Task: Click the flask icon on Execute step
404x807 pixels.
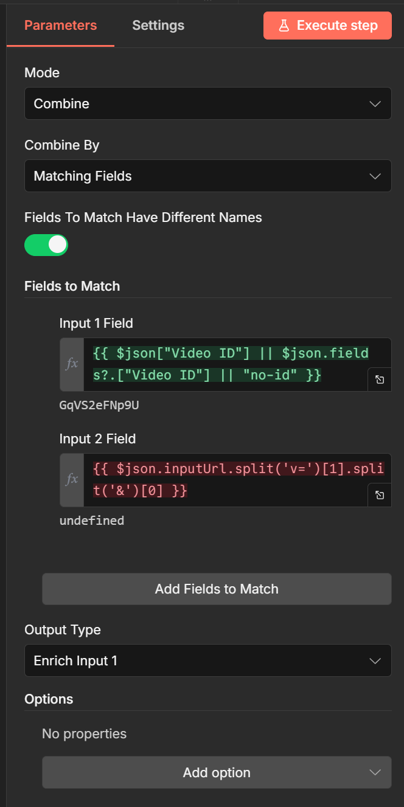Action: 284,26
